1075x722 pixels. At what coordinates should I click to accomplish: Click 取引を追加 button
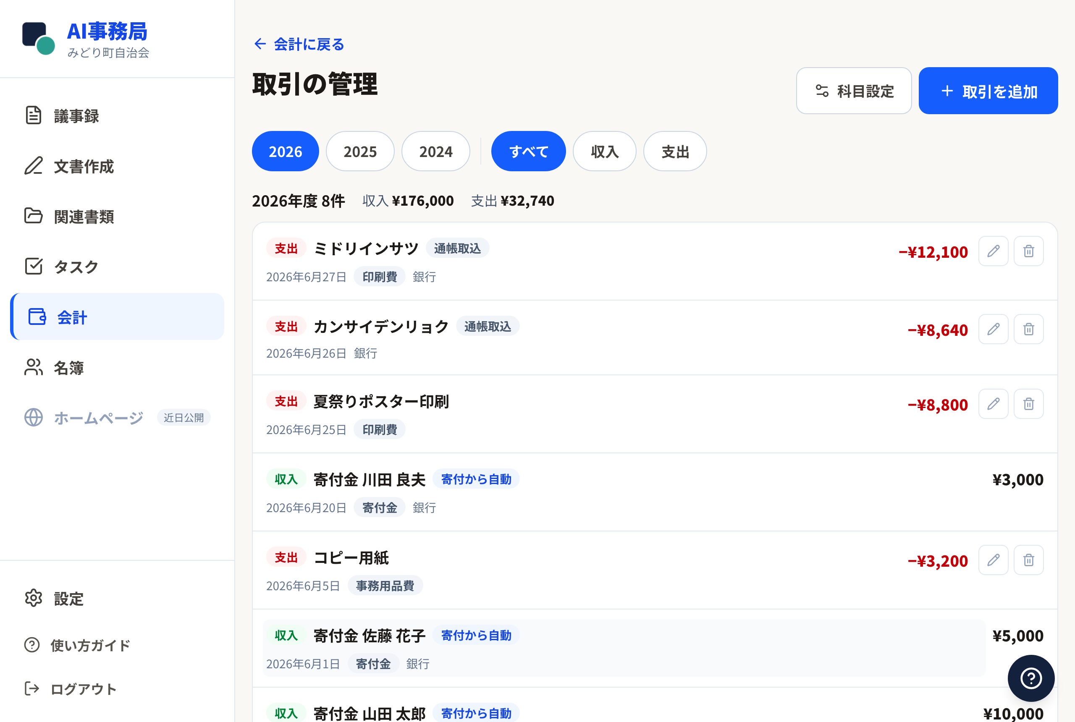988,91
